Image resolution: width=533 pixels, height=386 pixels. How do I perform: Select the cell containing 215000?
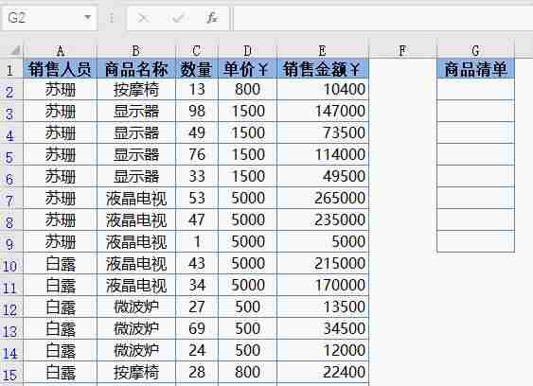(x=323, y=263)
